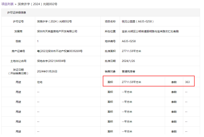The image size is (204, 137).
Task: Click issue date value 2024年01月26日
Action: 47,71
